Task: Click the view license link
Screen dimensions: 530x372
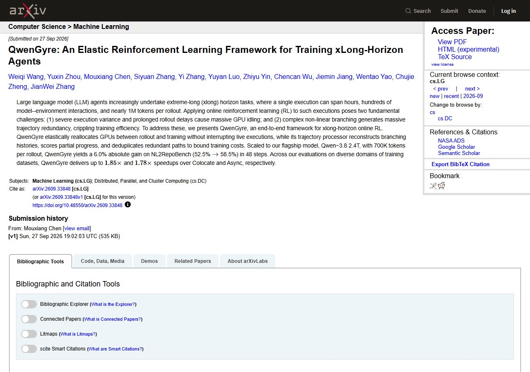Action: [442, 64]
